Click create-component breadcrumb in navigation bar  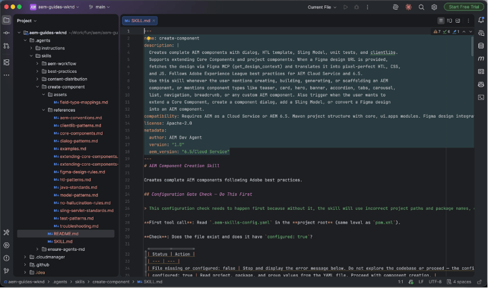pos(111,281)
